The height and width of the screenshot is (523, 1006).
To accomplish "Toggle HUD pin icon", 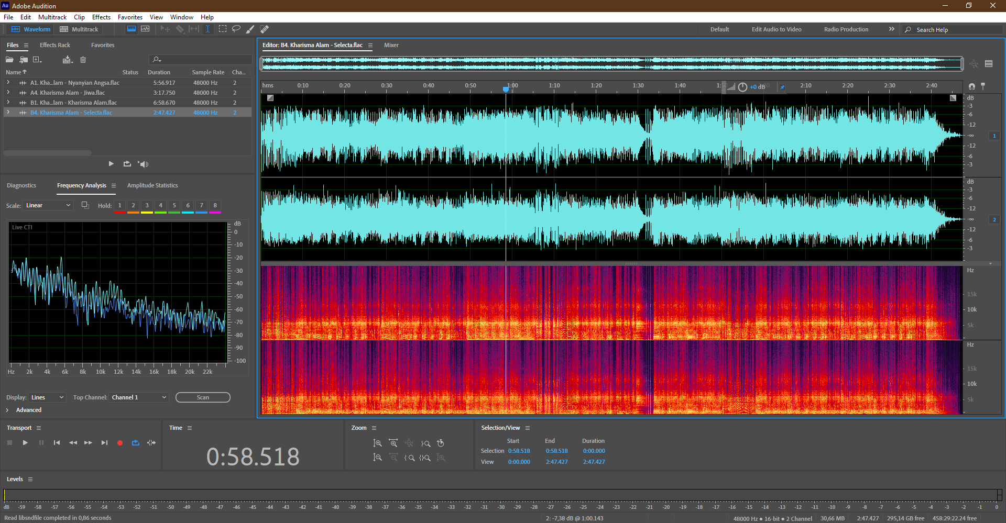I will [782, 87].
